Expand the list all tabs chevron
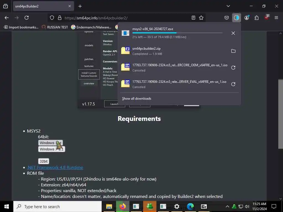Viewport: 283px width, 212px height. (228, 6)
